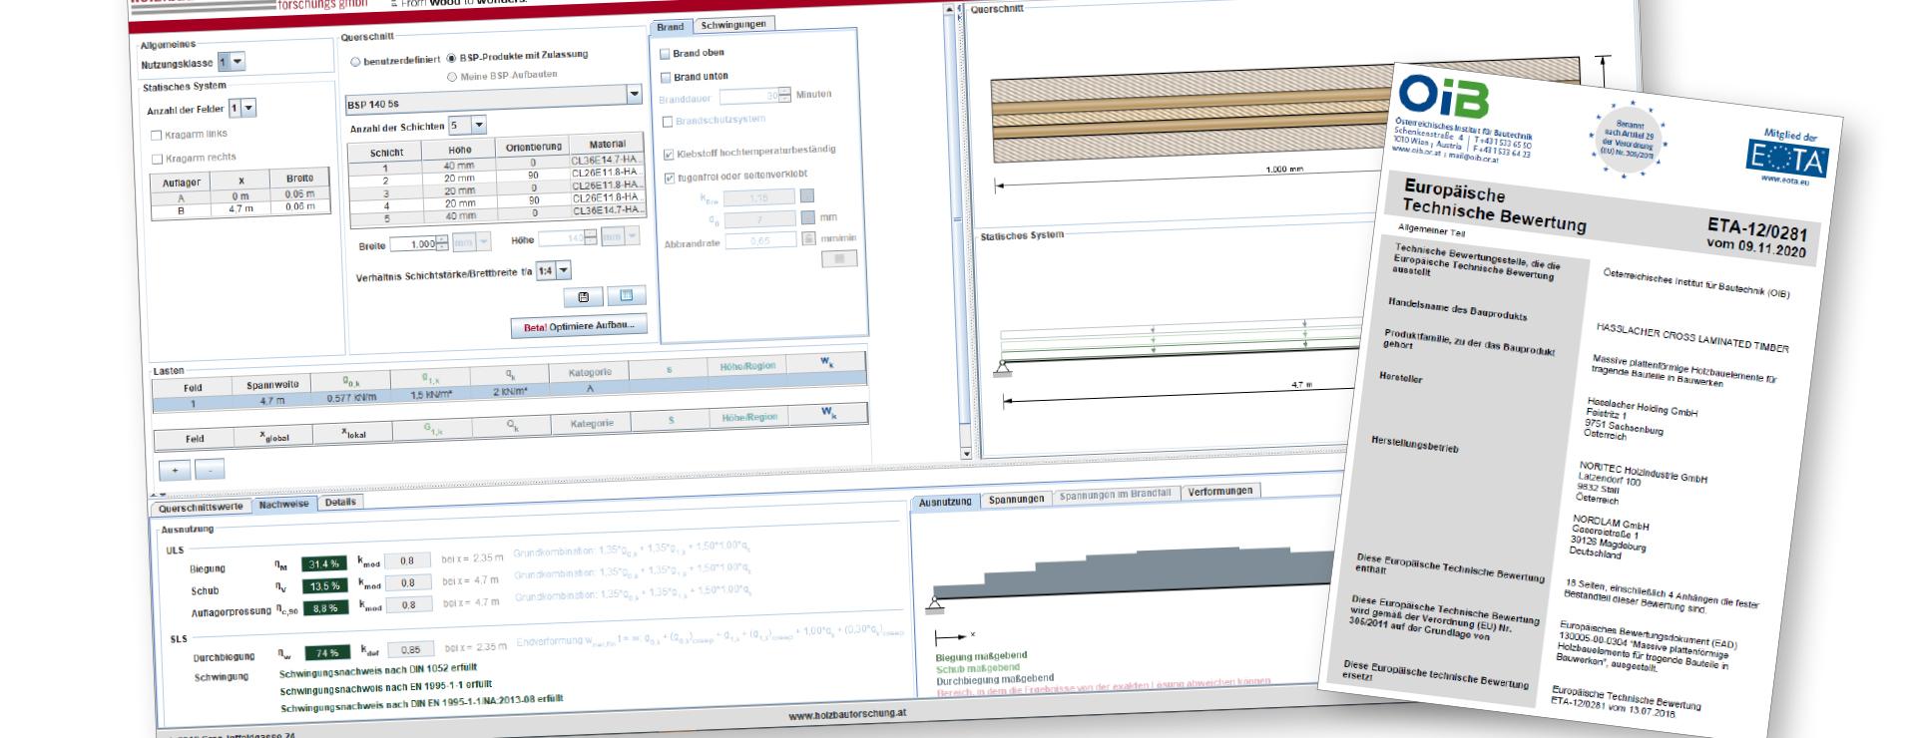Click the table icon button beside save
The image size is (1916, 738).
[x=627, y=295]
